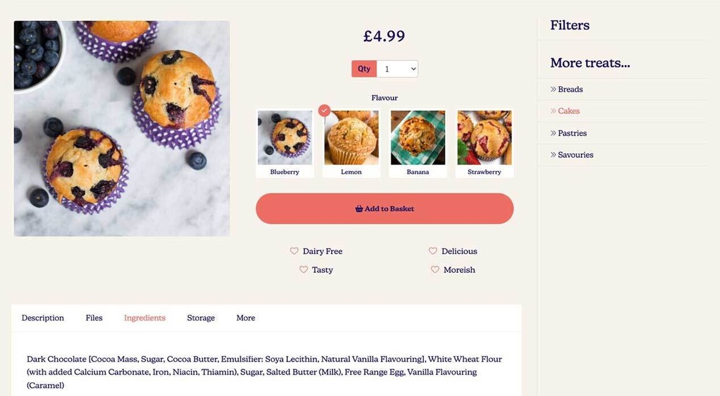
Task: Open the Description tab
Action: [42, 318]
